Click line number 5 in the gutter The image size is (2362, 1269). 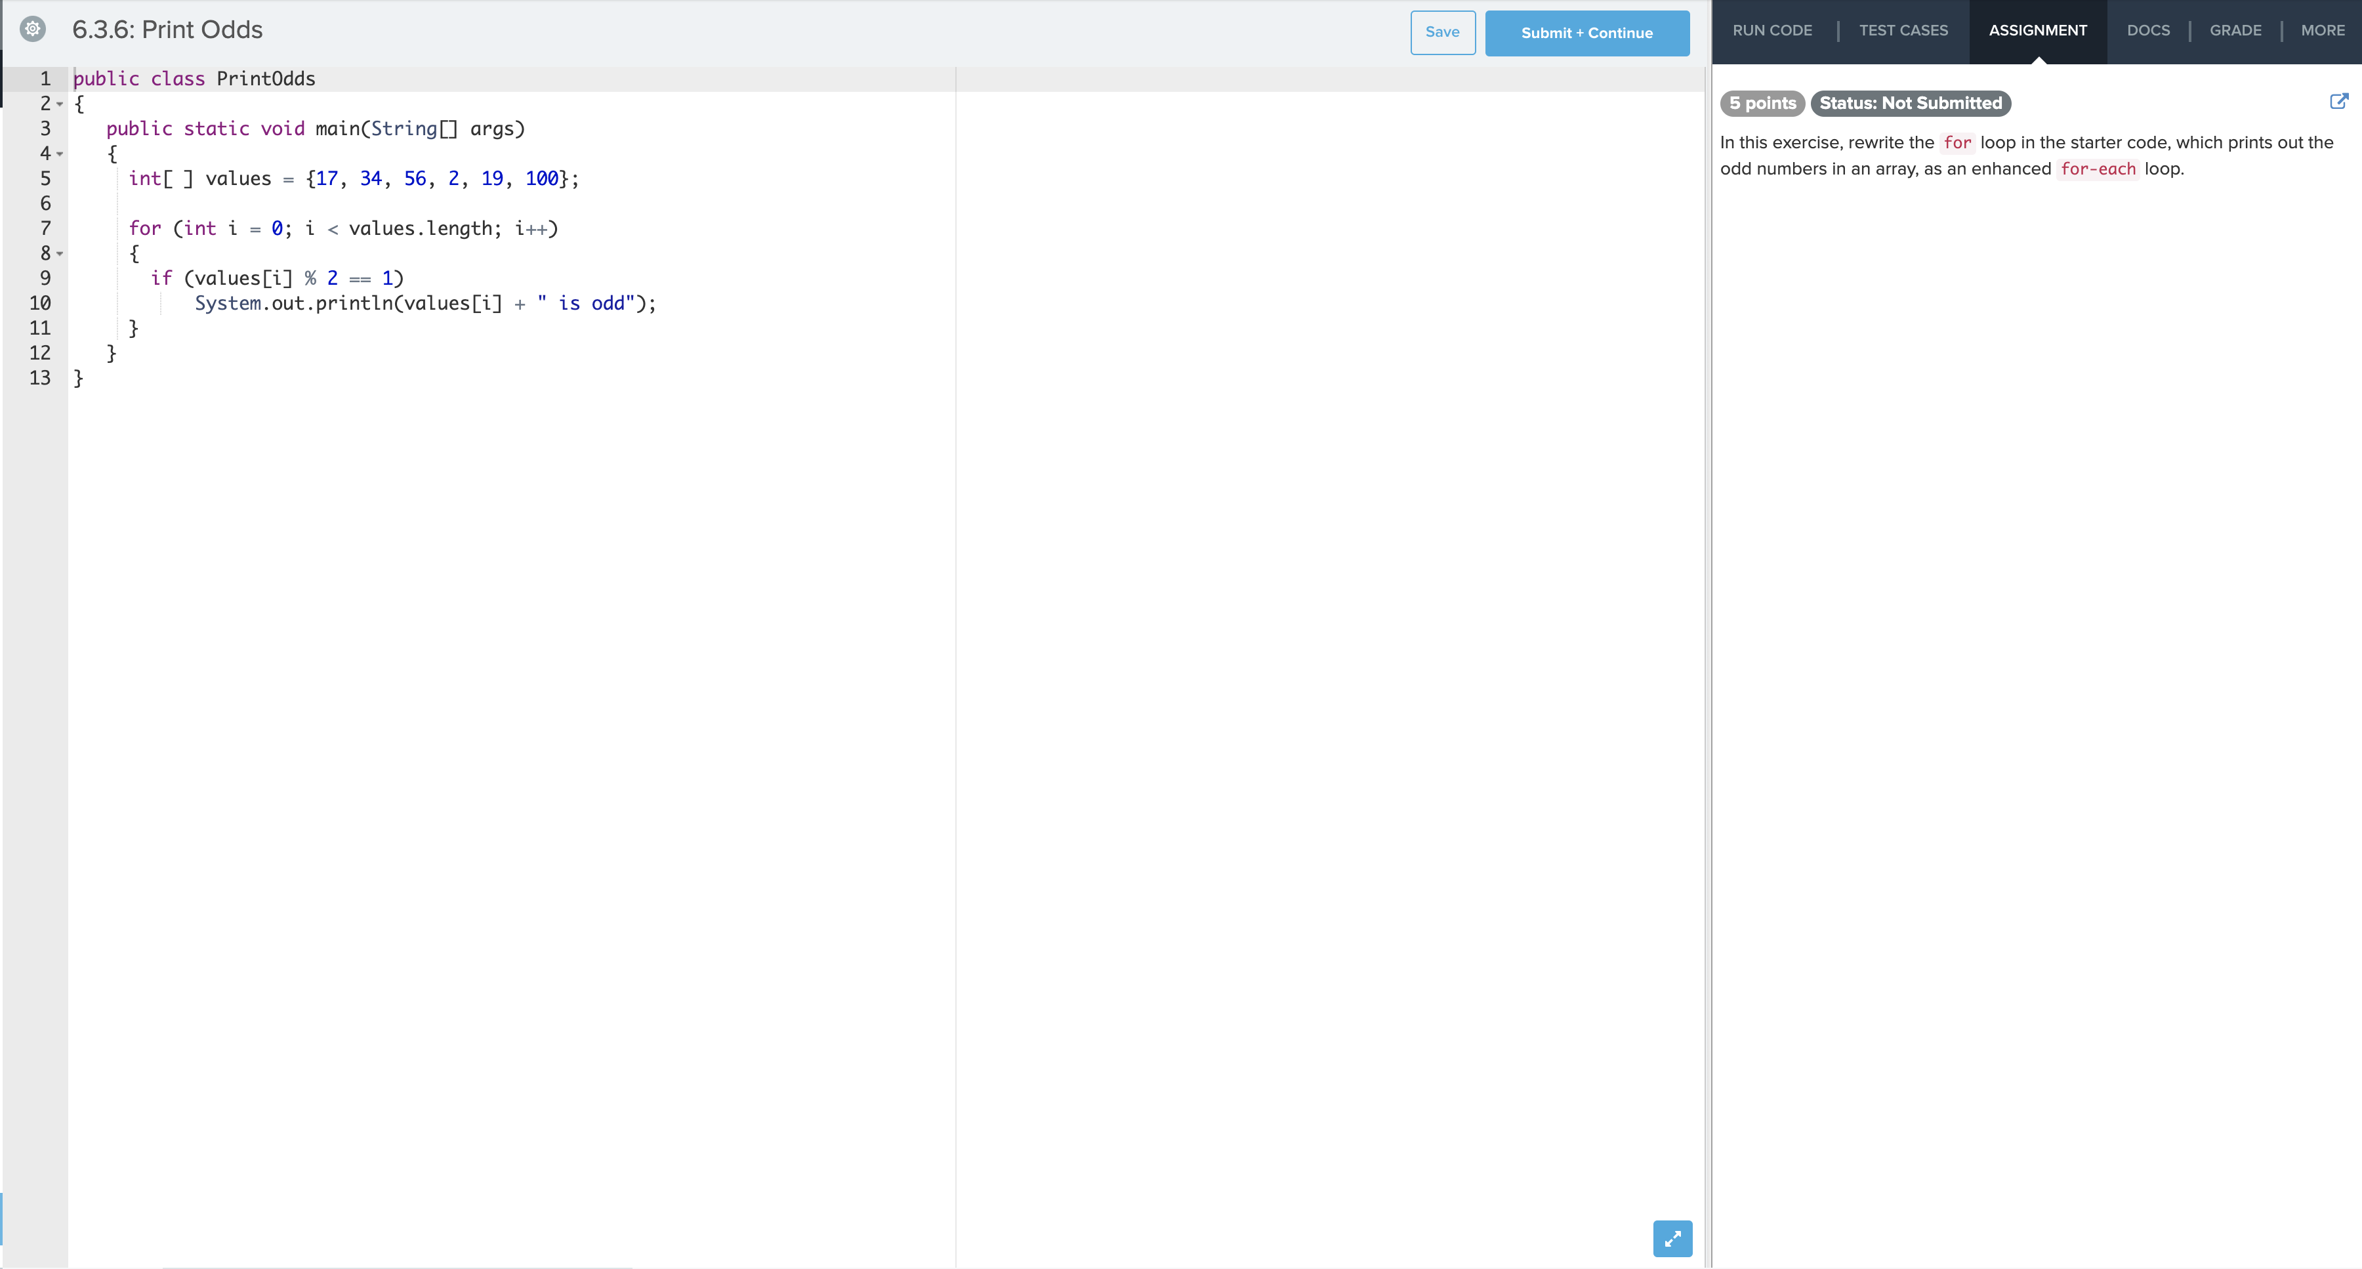pyautogui.click(x=45, y=178)
